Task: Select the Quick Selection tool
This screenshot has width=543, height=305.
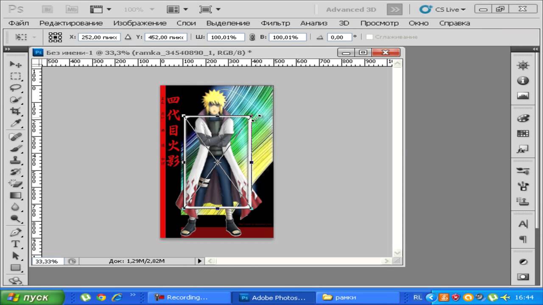Action: coord(16,100)
